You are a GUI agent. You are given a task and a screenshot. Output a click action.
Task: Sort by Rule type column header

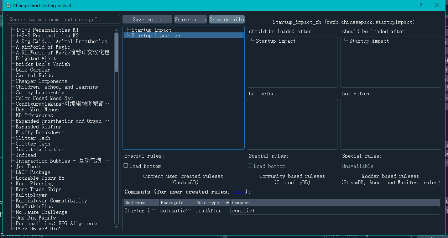pos(213,202)
